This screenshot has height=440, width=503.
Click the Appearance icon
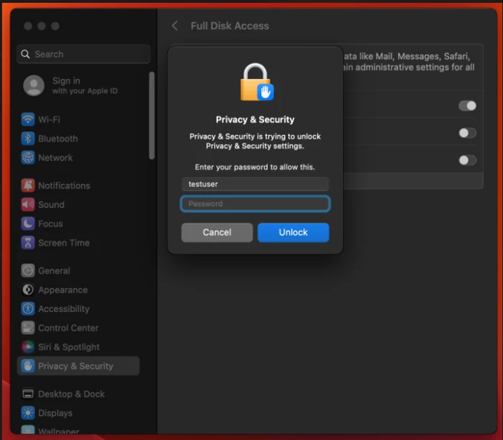pyautogui.click(x=28, y=290)
